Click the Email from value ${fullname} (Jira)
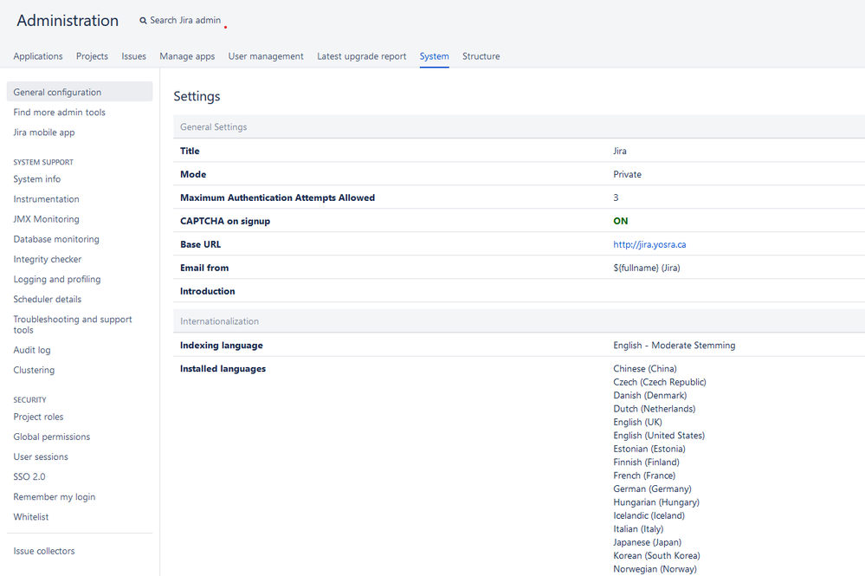 pyautogui.click(x=647, y=269)
